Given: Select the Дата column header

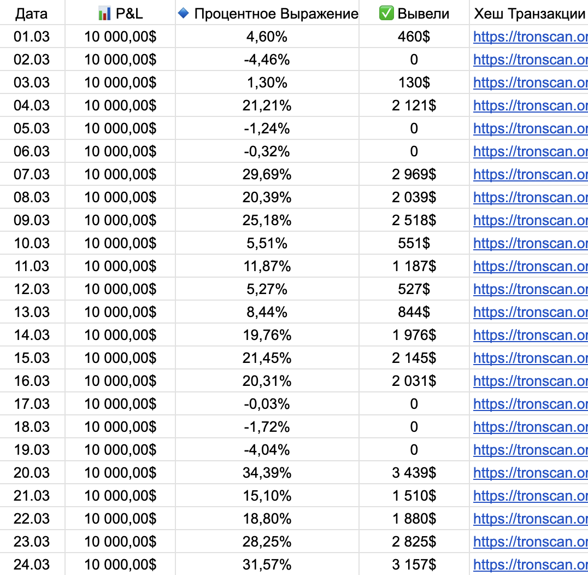Looking at the screenshot, I should (x=32, y=14).
